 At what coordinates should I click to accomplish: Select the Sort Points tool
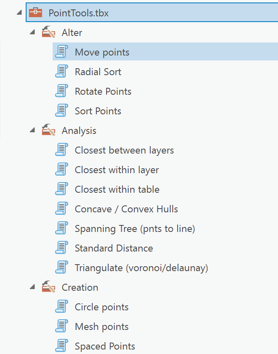pos(98,111)
